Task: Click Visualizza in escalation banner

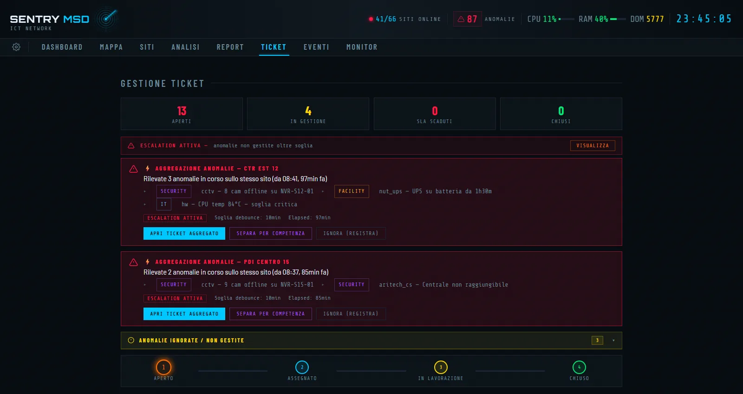Action: click(593, 145)
